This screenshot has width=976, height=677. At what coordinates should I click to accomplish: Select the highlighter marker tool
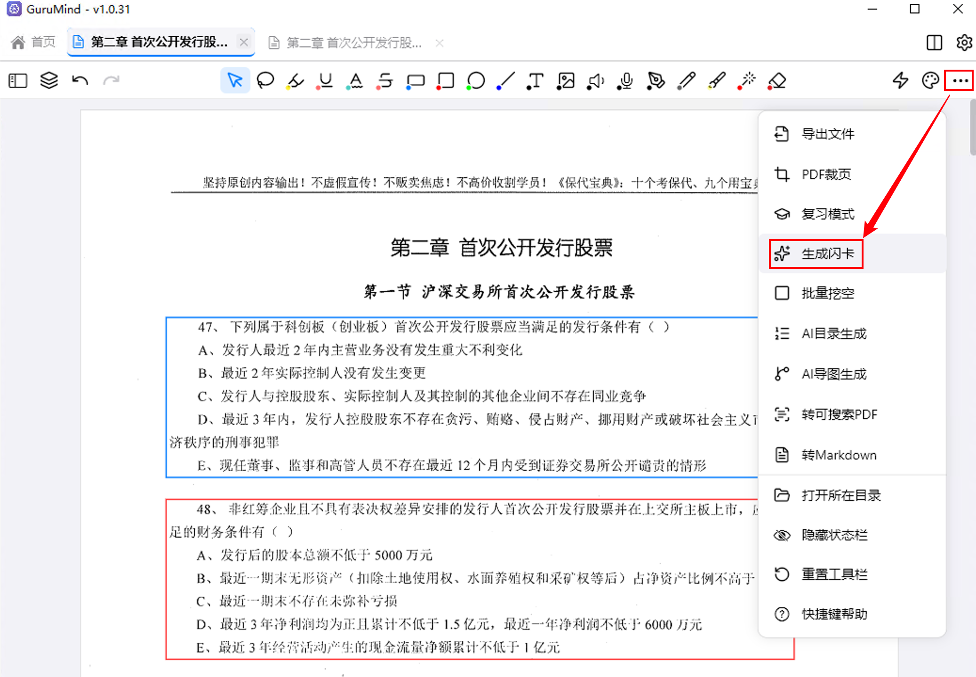pyautogui.click(x=295, y=81)
